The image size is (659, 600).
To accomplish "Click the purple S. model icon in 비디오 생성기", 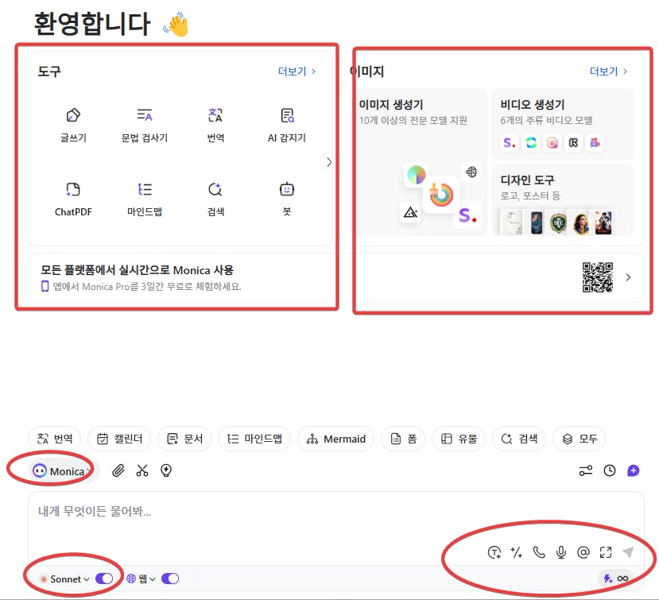I will (x=509, y=143).
